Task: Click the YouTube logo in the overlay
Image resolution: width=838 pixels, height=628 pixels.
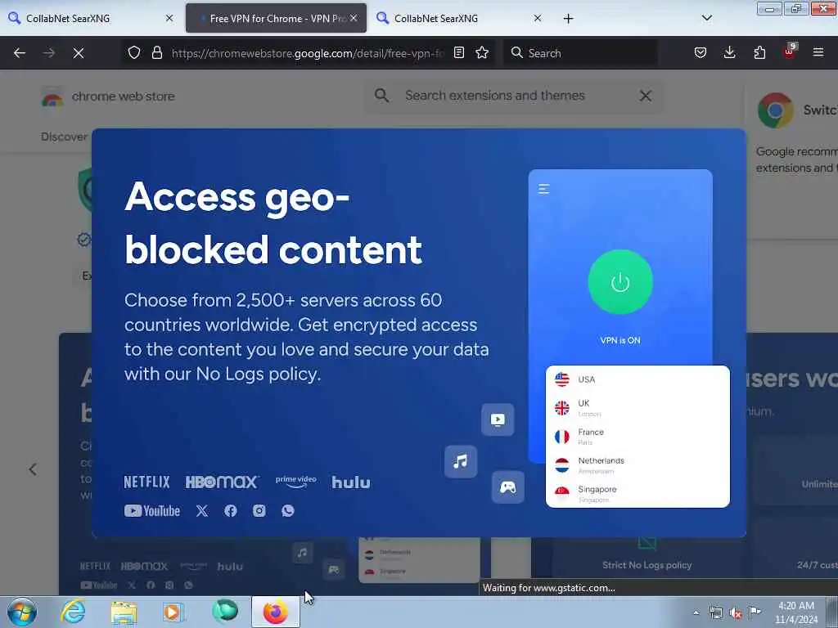Action: 151,511
